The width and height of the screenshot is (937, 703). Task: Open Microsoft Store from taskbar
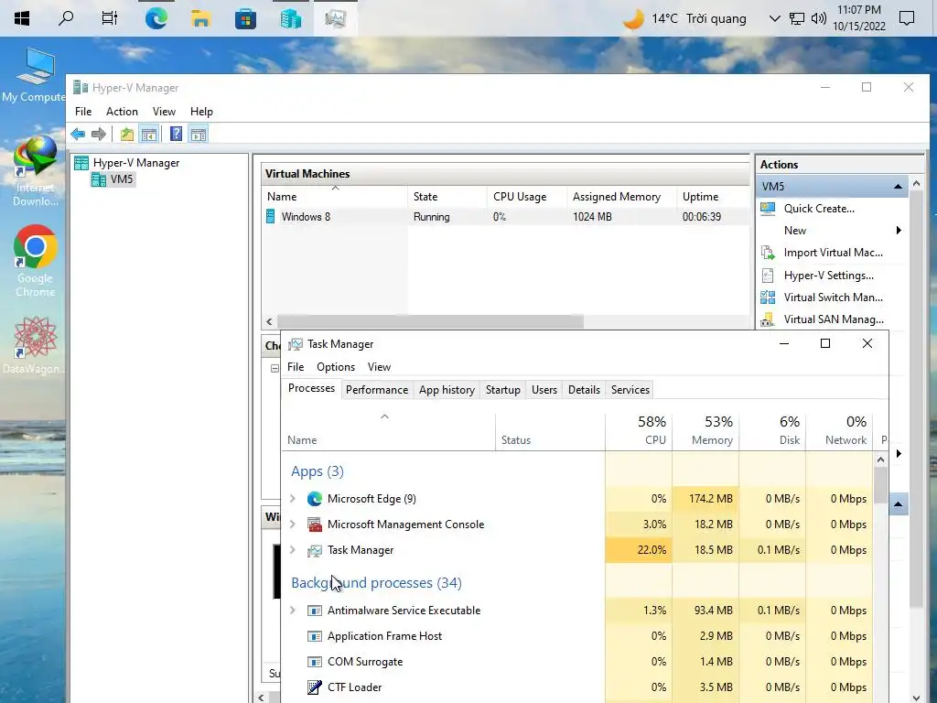pyautogui.click(x=245, y=19)
